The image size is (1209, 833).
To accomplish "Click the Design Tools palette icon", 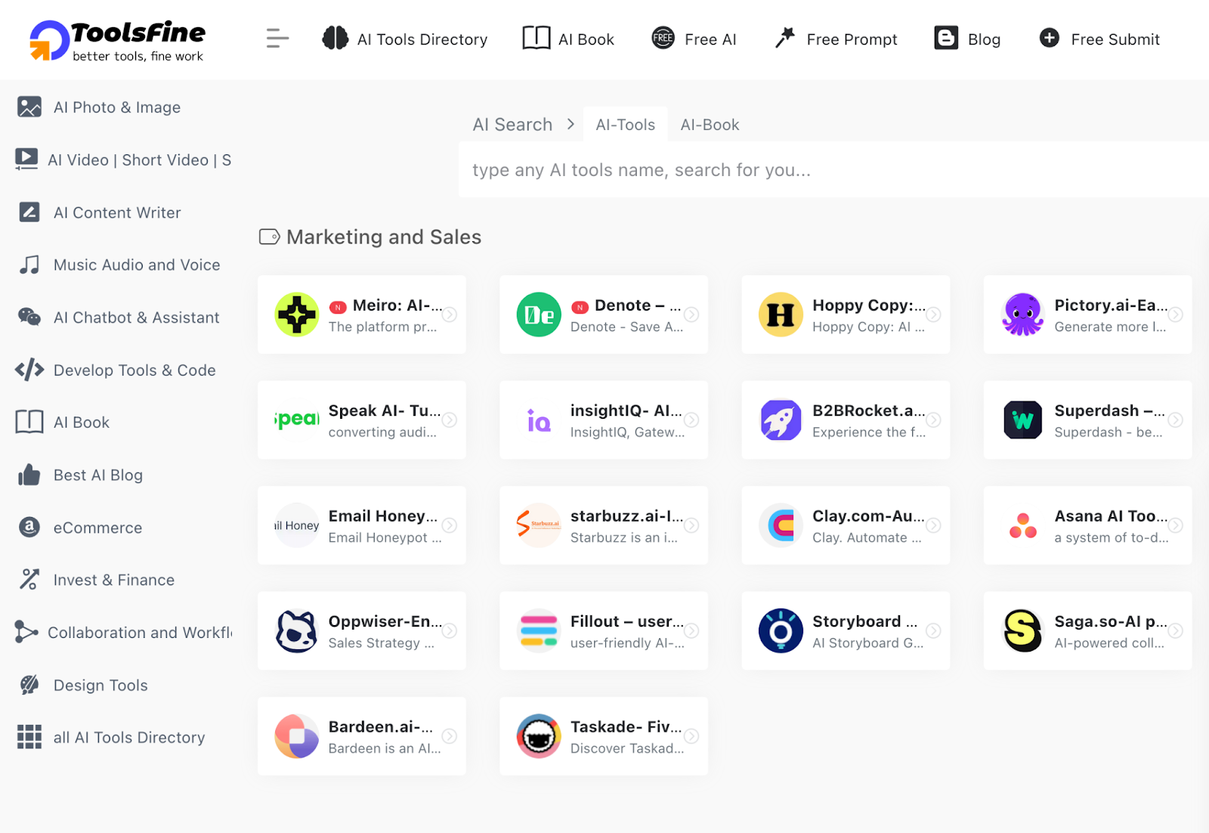I will (29, 685).
